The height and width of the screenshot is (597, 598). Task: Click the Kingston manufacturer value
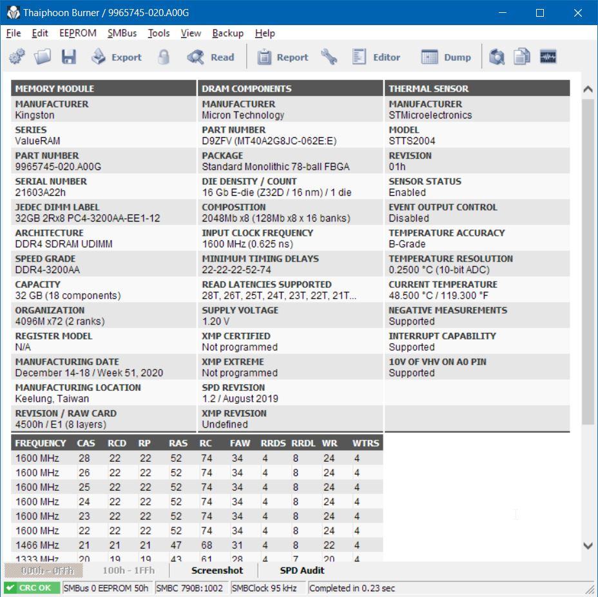pyautogui.click(x=34, y=115)
